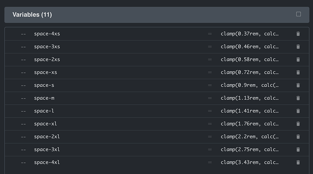Delete the space-l variable

point(298,111)
